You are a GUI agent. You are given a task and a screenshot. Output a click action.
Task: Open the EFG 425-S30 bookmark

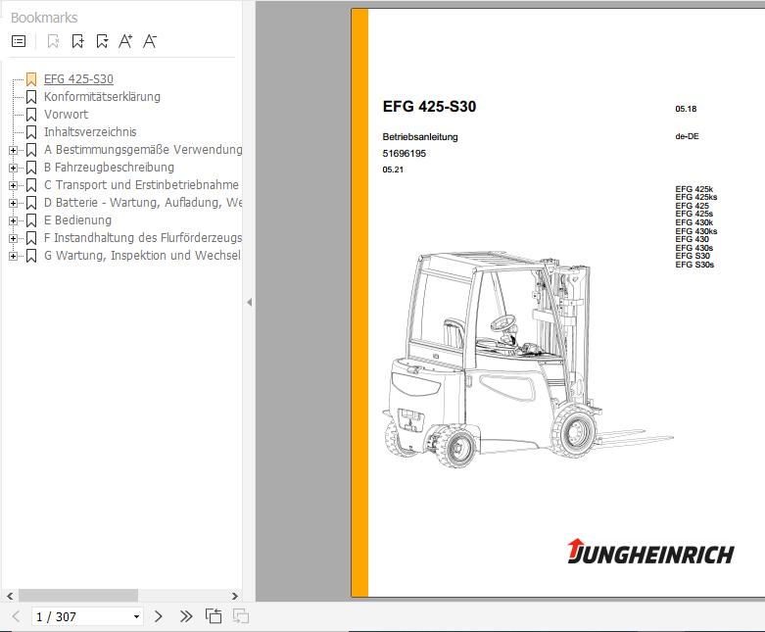[x=78, y=79]
